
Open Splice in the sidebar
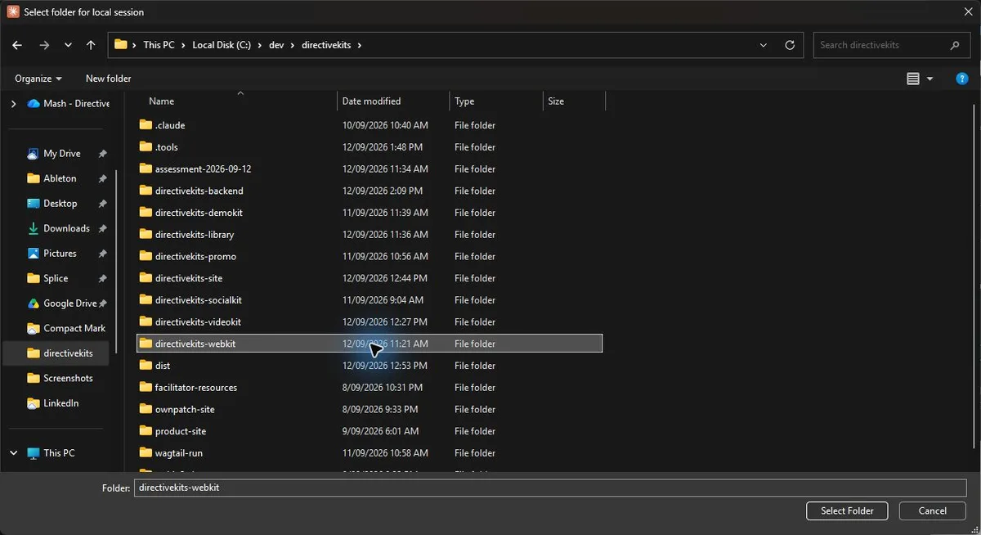tap(56, 278)
